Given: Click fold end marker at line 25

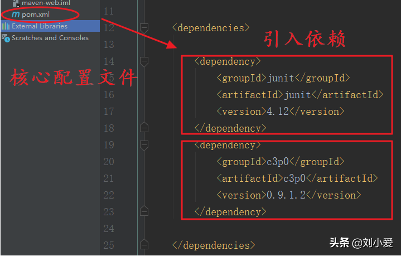Looking at the screenshot, I should coord(144,244).
